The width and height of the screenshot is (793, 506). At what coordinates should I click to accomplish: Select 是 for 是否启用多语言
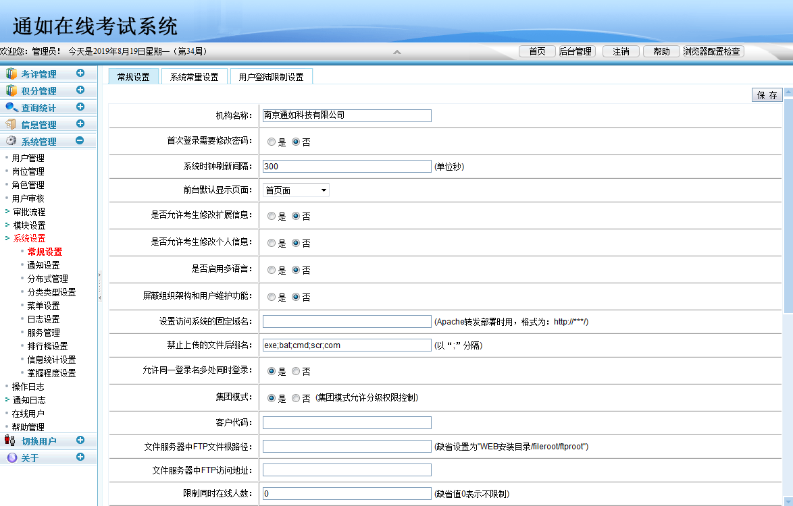(272, 270)
